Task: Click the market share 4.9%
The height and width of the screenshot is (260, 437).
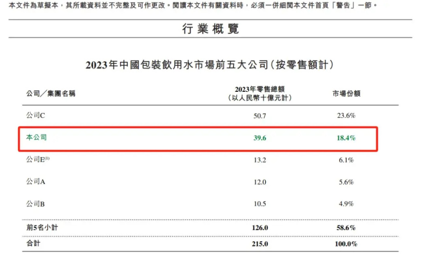Action: click(346, 204)
